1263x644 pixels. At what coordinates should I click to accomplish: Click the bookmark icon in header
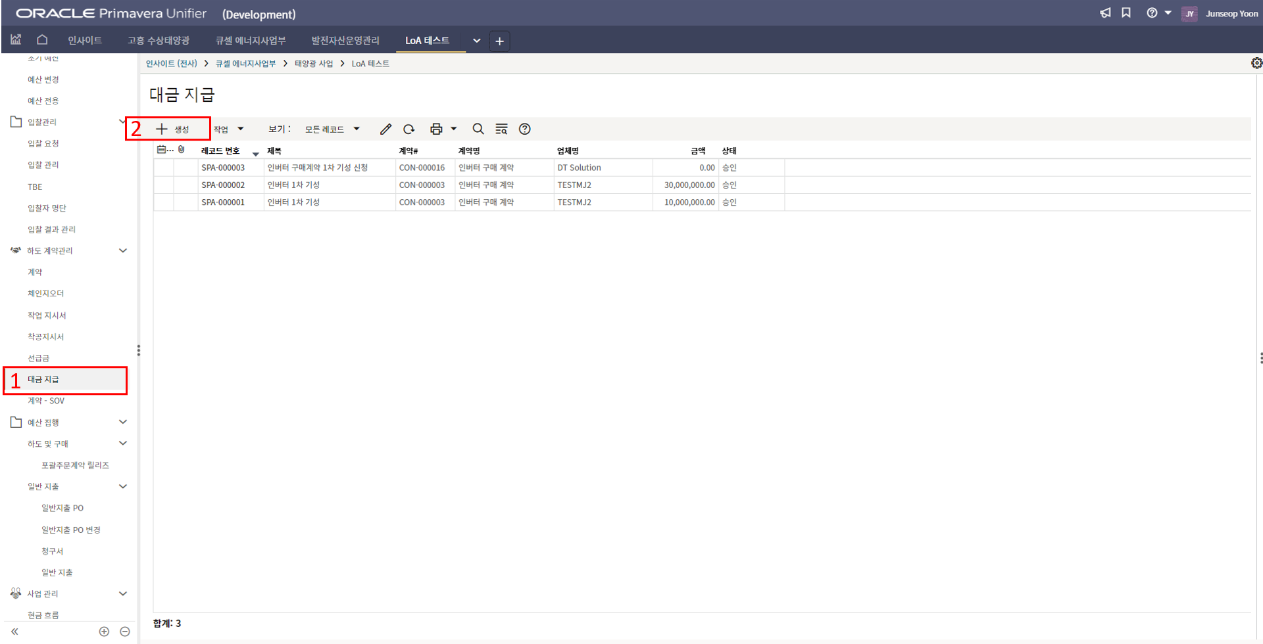tap(1126, 13)
